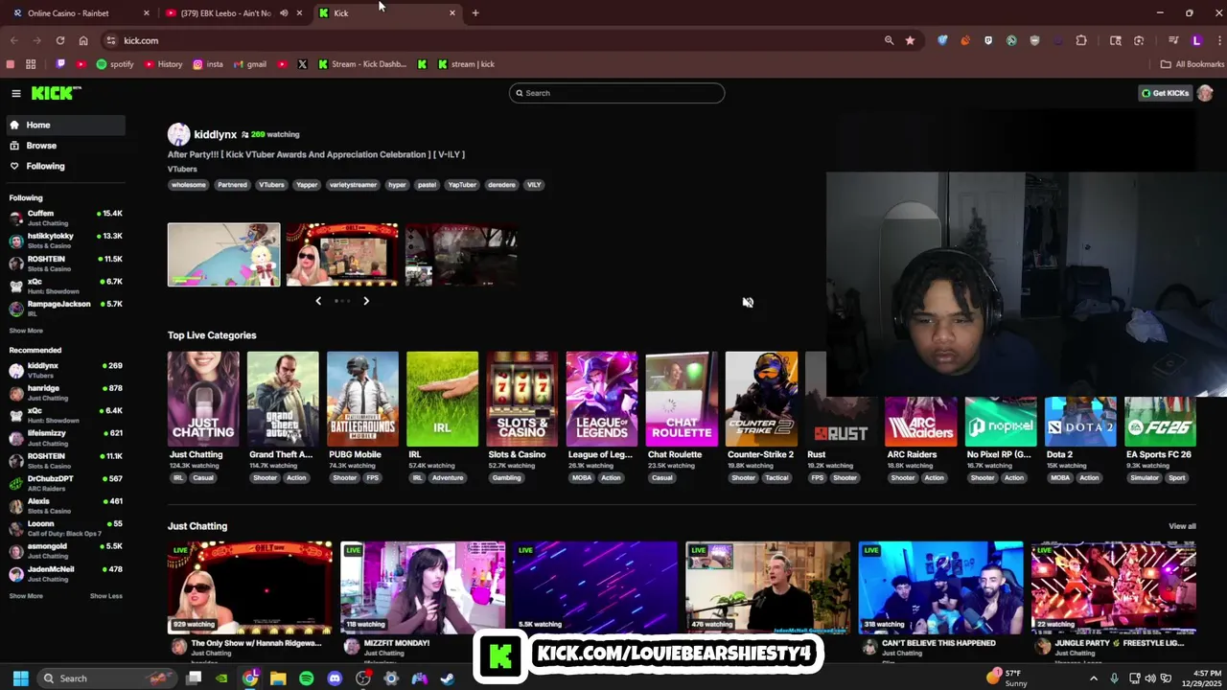
Task: Open Stream - Kick Dashboard bookmark
Action: click(362, 64)
